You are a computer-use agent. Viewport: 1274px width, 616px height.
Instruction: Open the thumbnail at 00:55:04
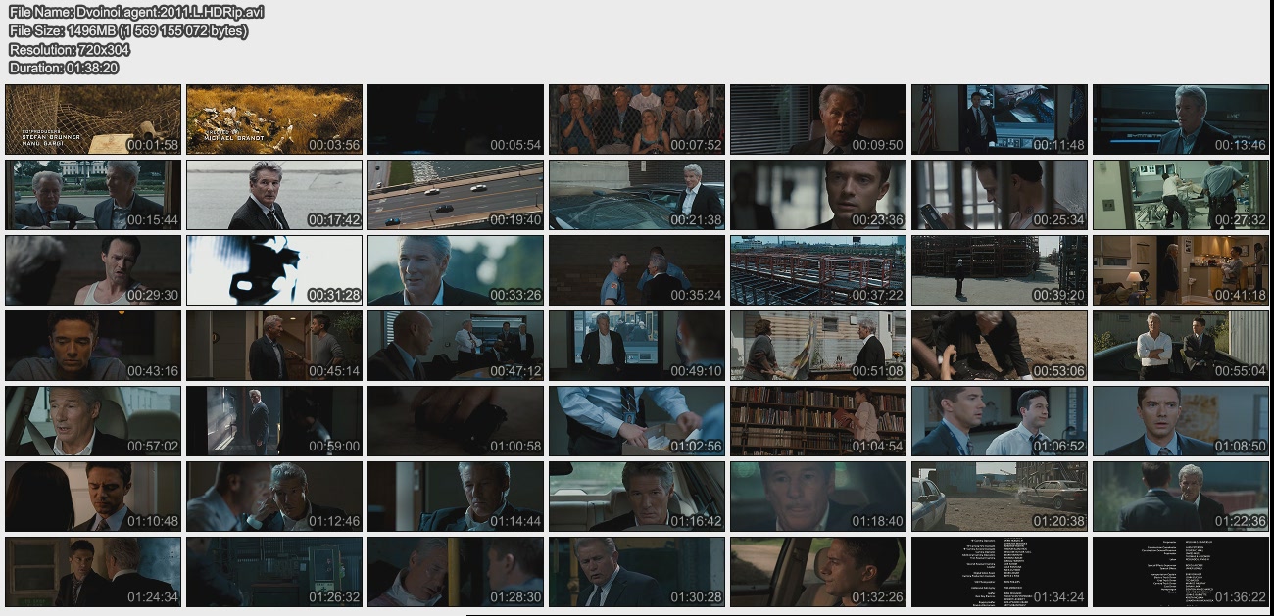[1181, 346]
